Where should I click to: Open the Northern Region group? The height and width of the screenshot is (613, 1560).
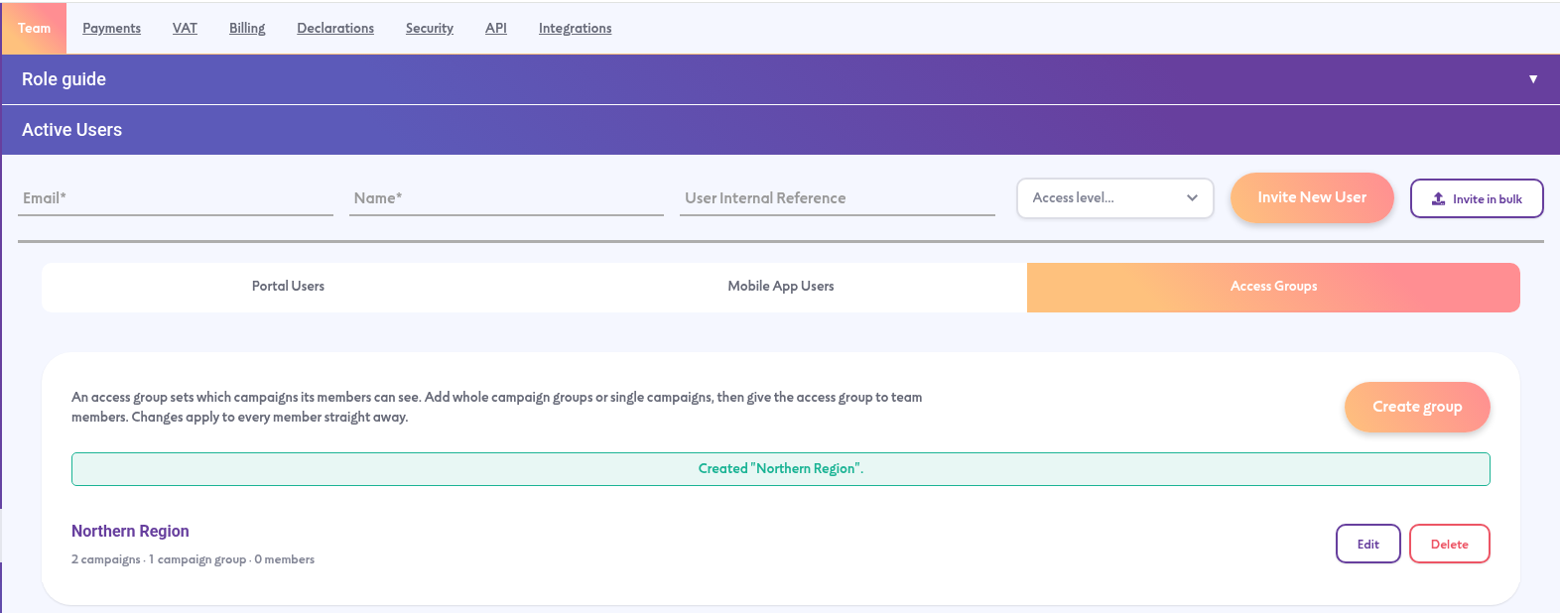click(x=130, y=532)
